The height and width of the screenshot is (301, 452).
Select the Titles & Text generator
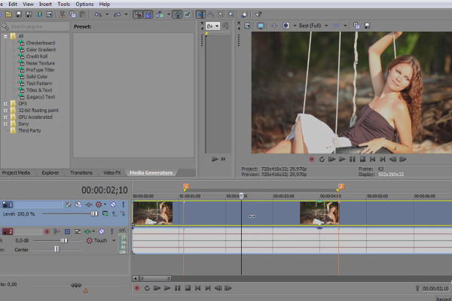point(39,90)
